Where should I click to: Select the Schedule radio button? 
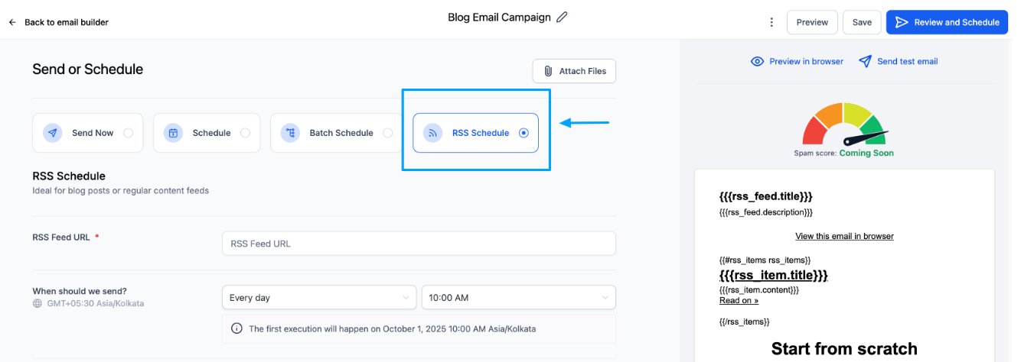(x=245, y=133)
